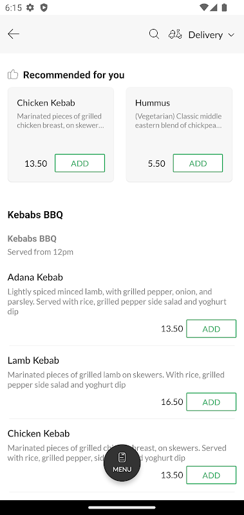This screenshot has height=515, width=244.
Task: Tap the delivery scooter icon
Action: 175,34
